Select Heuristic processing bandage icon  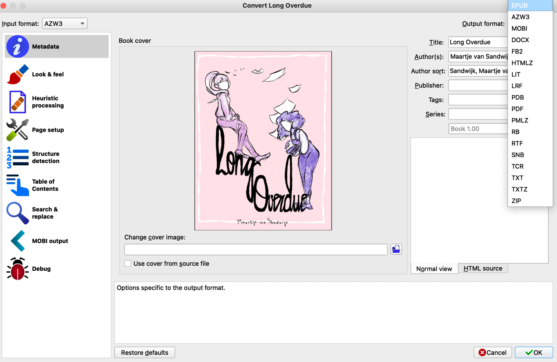(x=17, y=102)
